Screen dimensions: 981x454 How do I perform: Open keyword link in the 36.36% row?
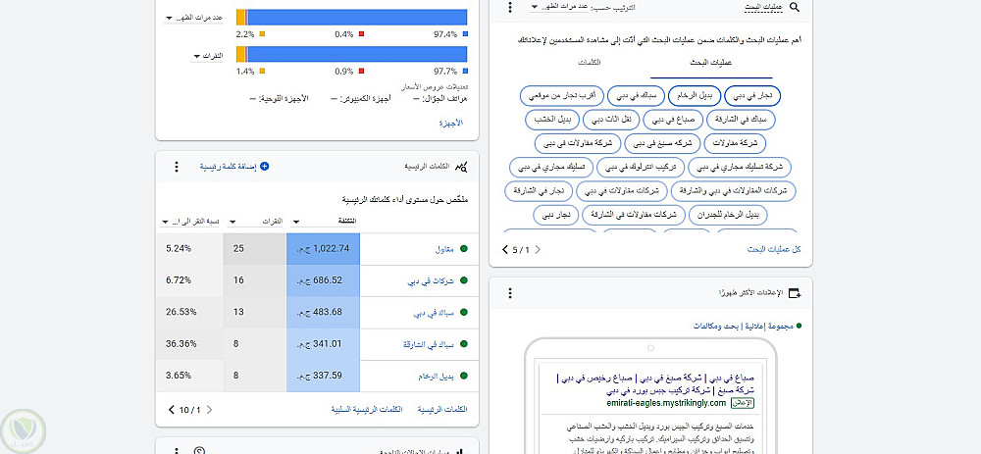[429, 344]
